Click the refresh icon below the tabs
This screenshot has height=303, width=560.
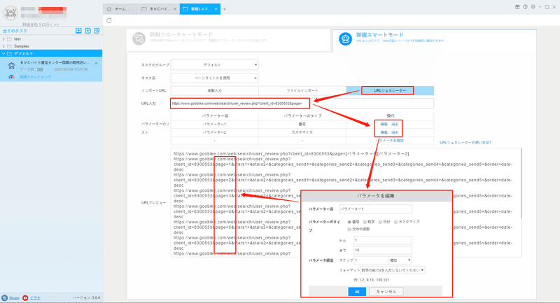109,20
